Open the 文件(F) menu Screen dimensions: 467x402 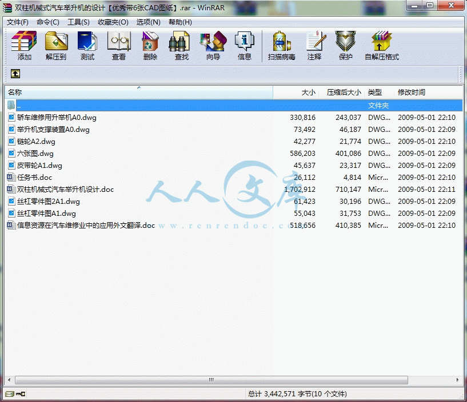pos(18,22)
